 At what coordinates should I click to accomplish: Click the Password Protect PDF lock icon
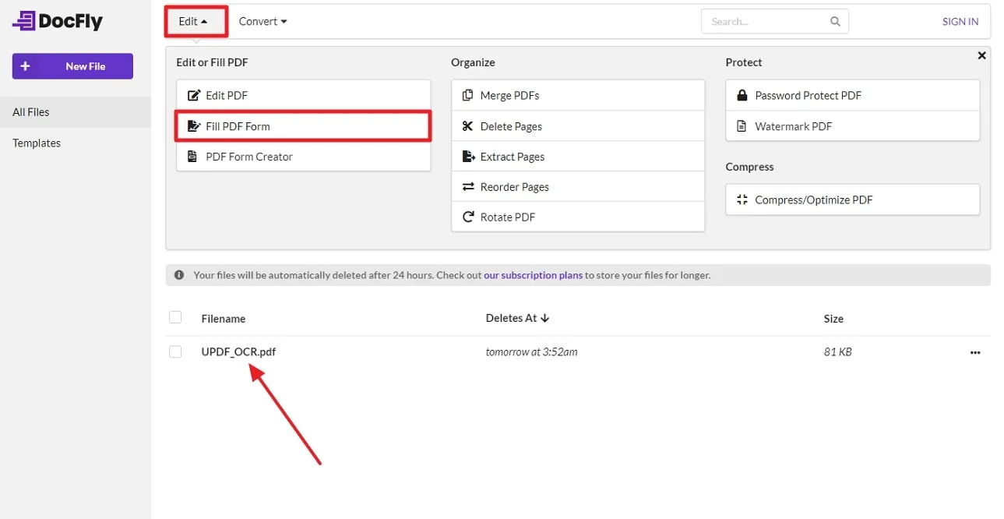pyautogui.click(x=744, y=94)
